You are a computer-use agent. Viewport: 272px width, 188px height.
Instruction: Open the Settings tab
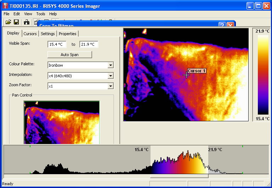tap(47, 34)
